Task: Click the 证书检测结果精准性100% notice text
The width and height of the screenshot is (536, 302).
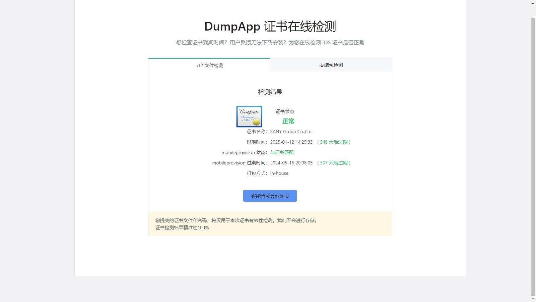Action: 182,228
